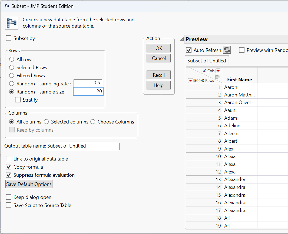Click the column sort bars icon in table header

tap(217, 77)
